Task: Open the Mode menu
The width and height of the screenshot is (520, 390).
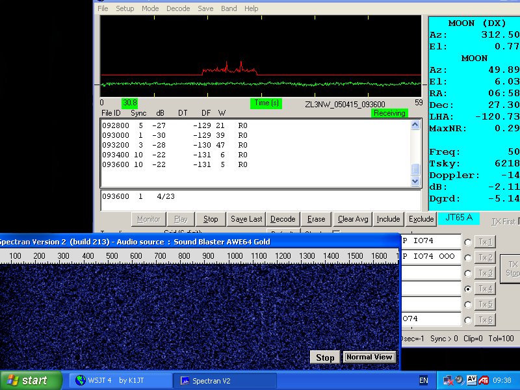Action: [x=150, y=8]
